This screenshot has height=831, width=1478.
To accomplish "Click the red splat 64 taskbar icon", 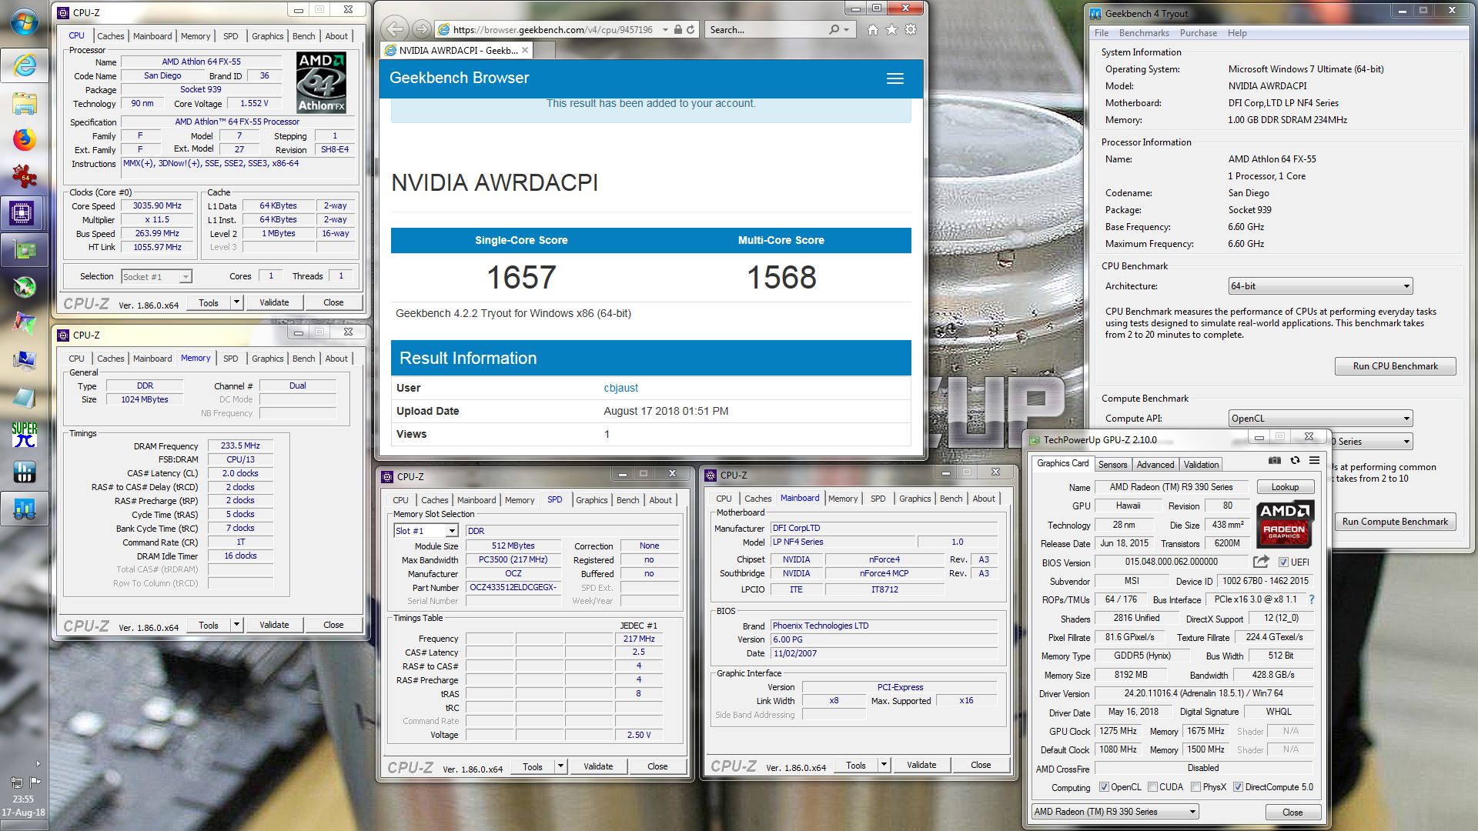I will click(24, 177).
